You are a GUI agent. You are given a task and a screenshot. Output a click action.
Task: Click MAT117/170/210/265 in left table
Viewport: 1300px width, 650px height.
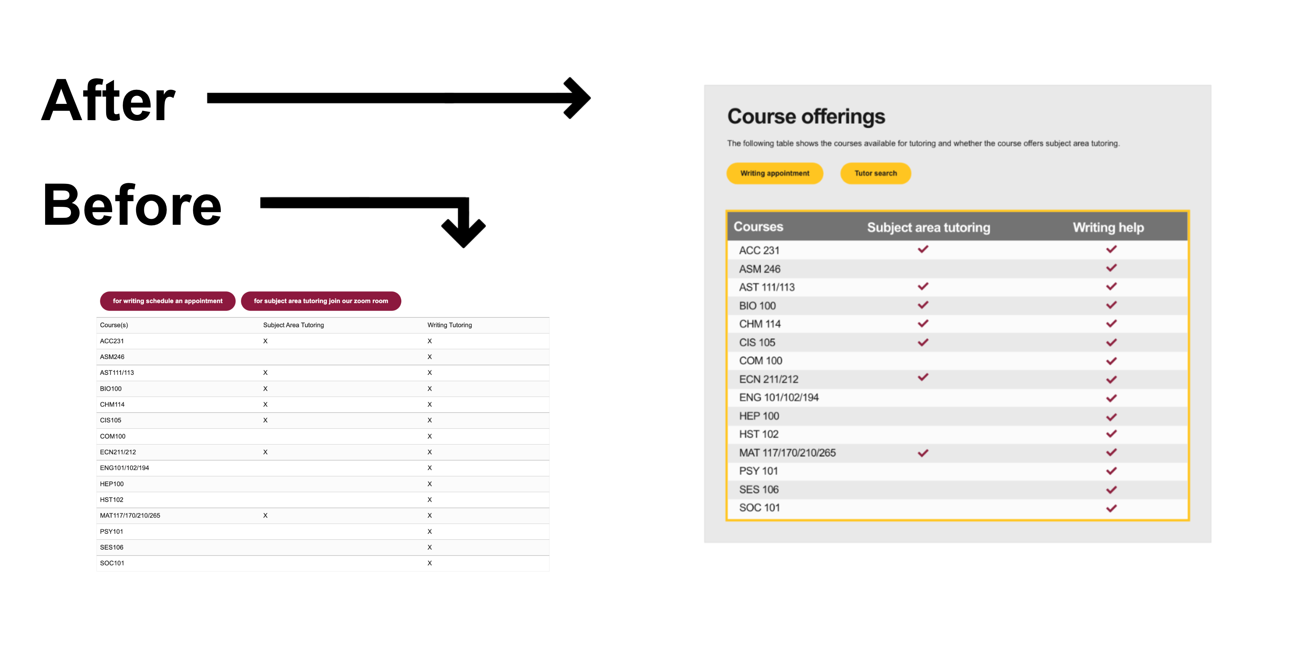[130, 515]
